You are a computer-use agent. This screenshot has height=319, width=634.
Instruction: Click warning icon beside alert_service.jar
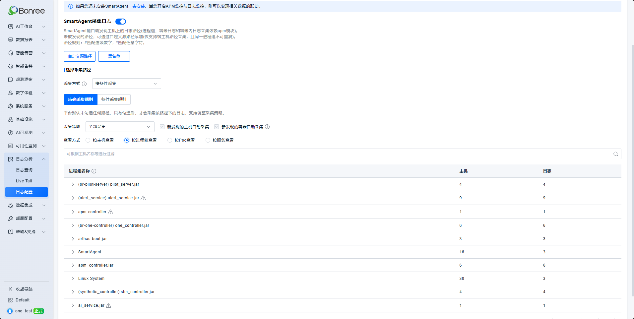[143, 198]
